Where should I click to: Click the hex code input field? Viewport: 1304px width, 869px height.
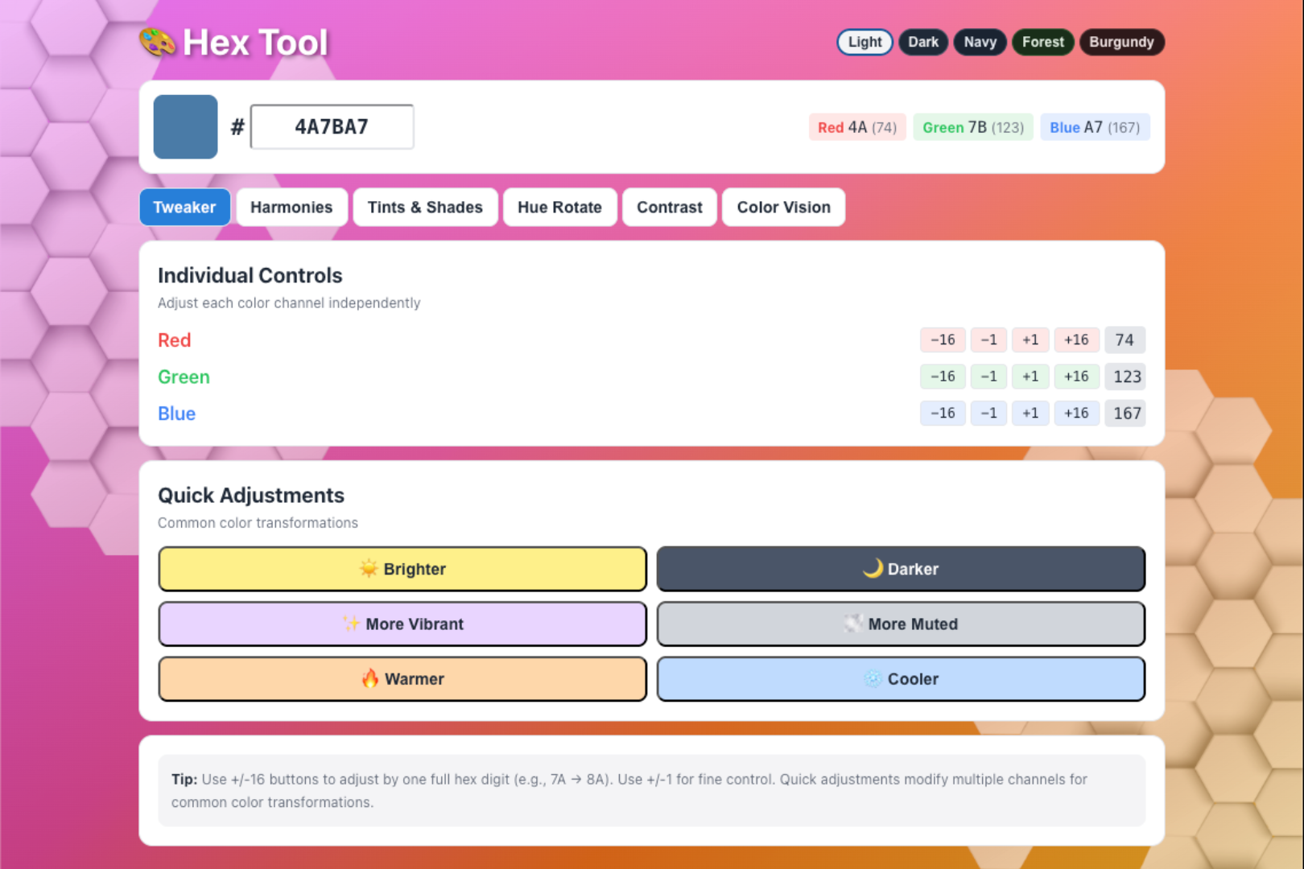click(332, 126)
